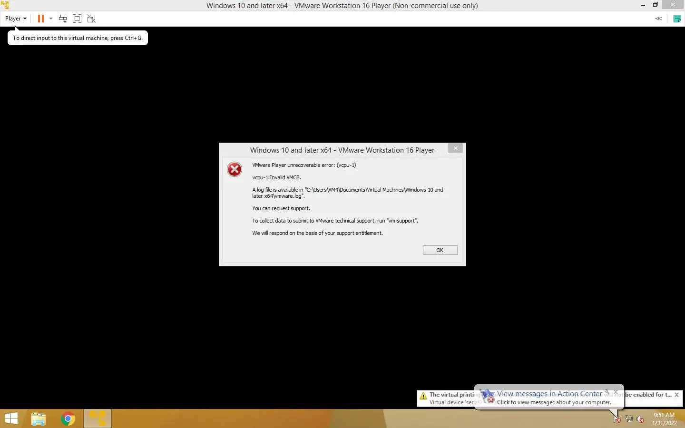Click OK in the unrecoverable error dialog
685x428 pixels.
440,250
